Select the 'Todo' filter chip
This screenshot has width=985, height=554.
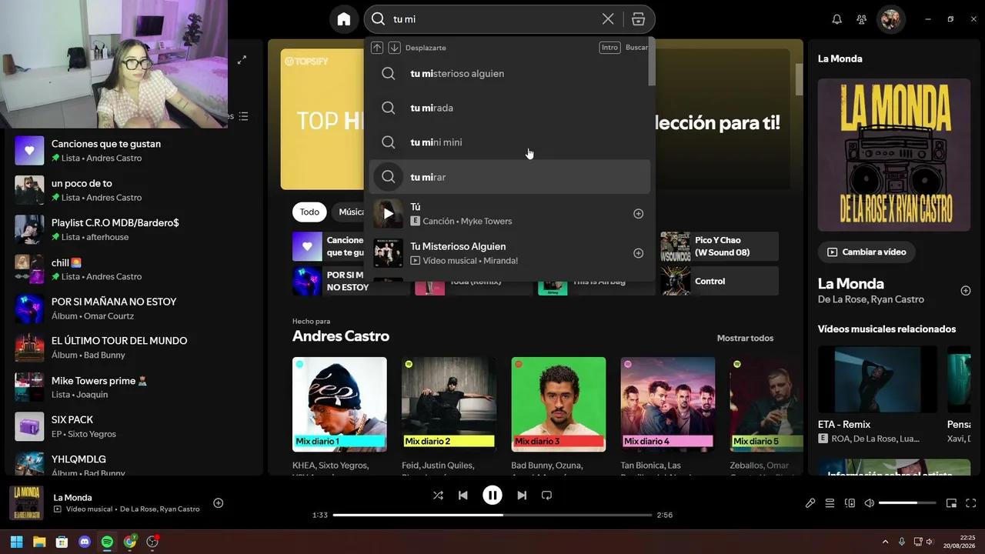coord(309,212)
